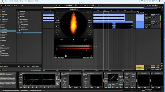Select the Surround Panner device
This screenshot has height=92, width=165.
(24, 29)
